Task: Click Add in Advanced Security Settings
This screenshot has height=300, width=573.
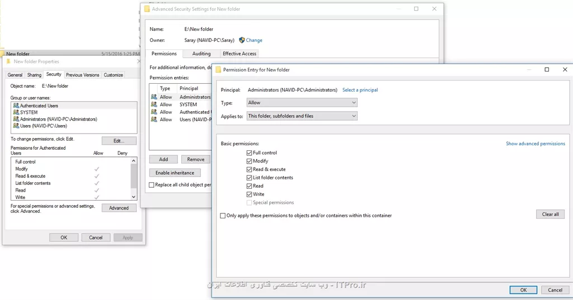Action: tap(163, 159)
